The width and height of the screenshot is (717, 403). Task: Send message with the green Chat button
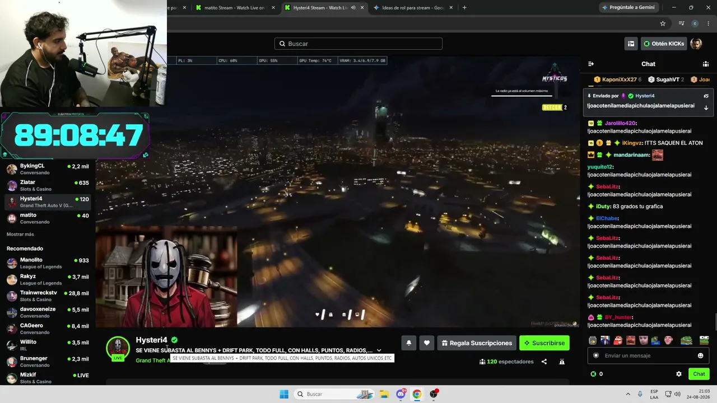click(699, 374)
